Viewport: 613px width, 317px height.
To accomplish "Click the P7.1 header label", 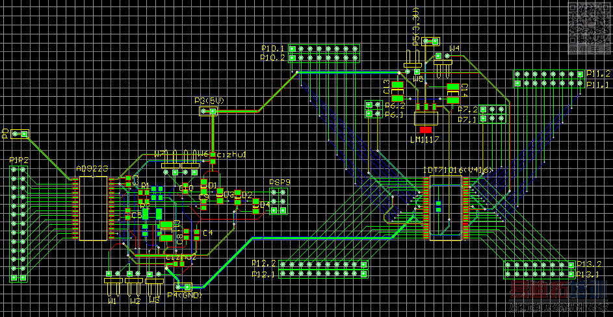I will 467,120.
